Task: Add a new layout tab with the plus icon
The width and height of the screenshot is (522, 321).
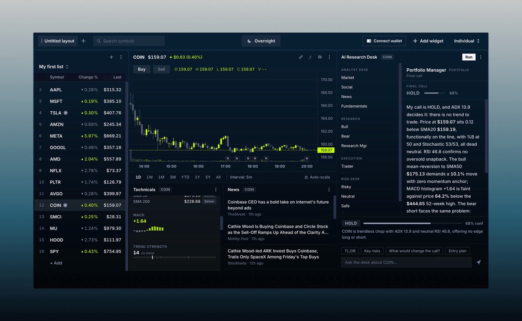Action: click(x=84, y=41)
